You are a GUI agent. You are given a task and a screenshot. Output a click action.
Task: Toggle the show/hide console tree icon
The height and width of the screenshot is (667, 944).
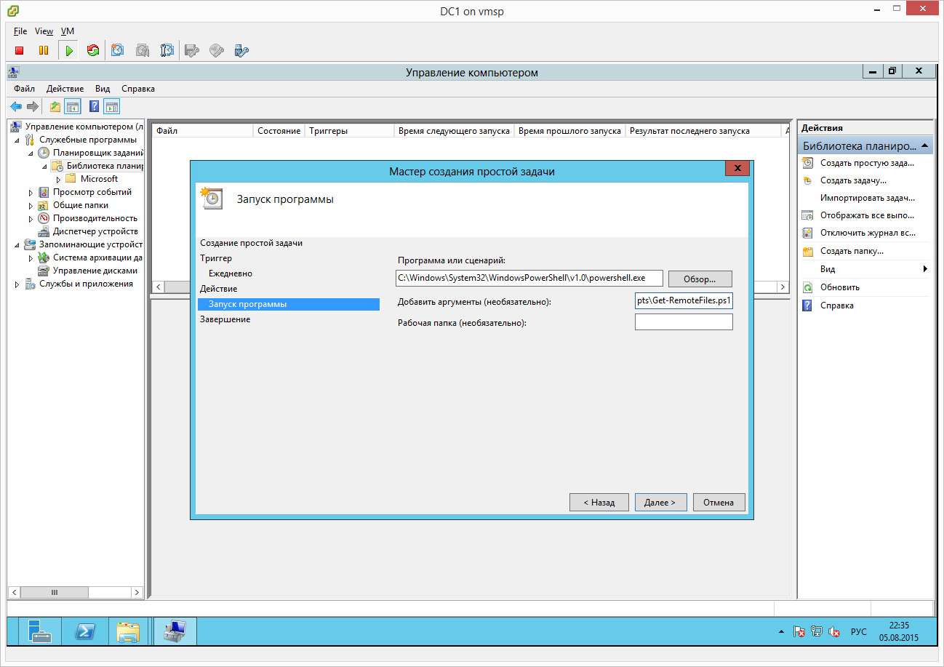pos(72,107)
